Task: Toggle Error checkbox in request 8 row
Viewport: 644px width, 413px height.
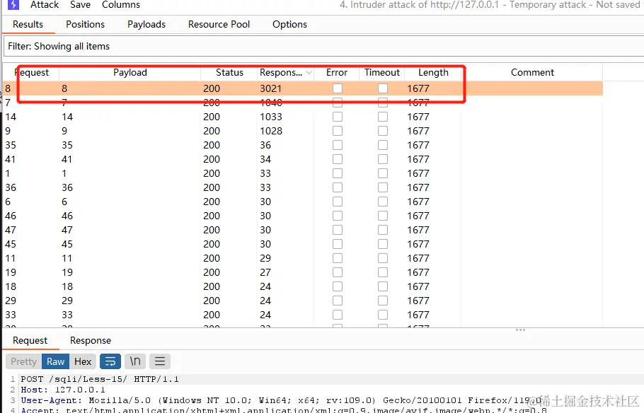Action: [x=338, y=88]
